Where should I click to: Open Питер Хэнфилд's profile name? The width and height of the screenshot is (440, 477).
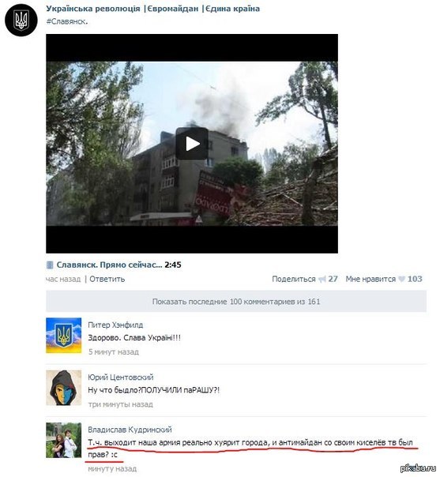click(x=115, y=325)
